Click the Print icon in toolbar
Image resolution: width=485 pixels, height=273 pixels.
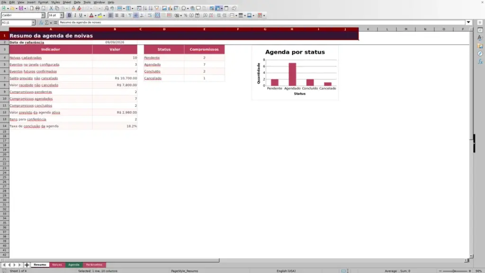(37, 9)
